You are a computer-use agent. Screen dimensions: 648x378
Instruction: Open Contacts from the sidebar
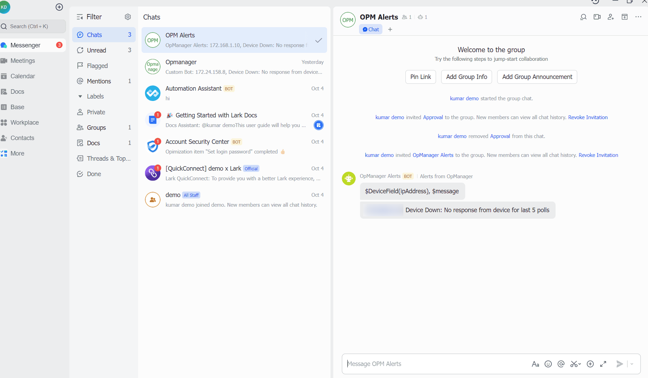(23, 138)
